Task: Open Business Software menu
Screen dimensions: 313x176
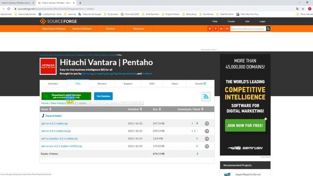Action: [82, 29]
